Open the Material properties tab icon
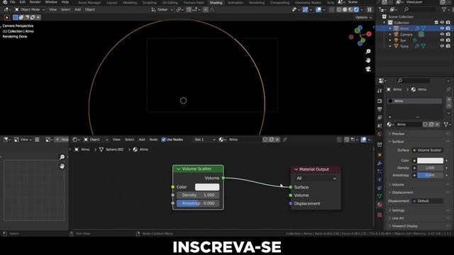 [380, 205]
